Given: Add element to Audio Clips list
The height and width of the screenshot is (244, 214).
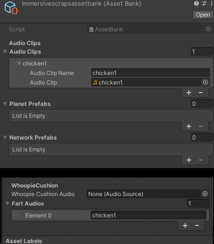Looking at the screenshot, I should (x=189, y=93).
